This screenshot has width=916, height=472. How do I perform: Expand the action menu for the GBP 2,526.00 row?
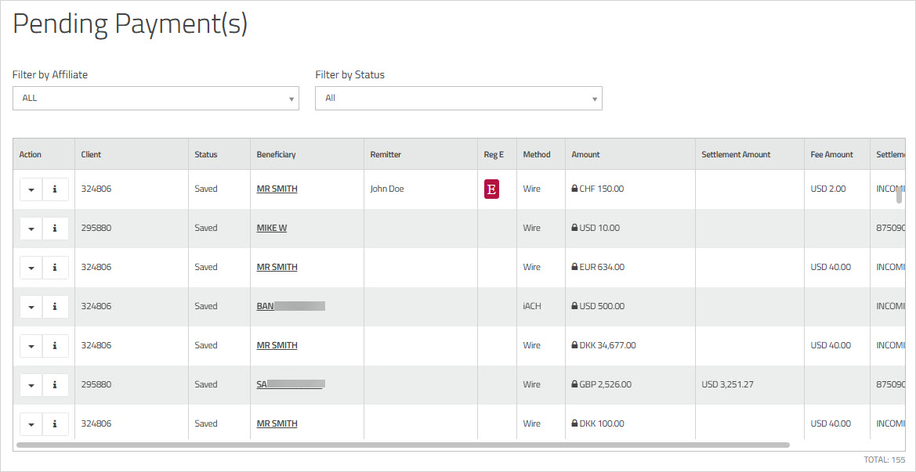[x=31, y=384]
